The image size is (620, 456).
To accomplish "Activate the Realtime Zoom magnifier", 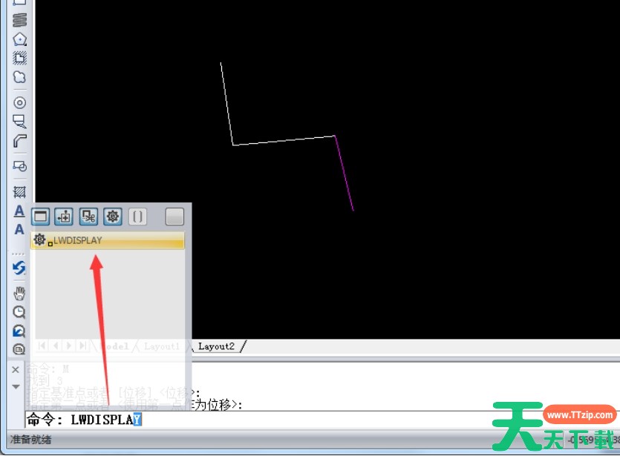I will pos(19,312).
